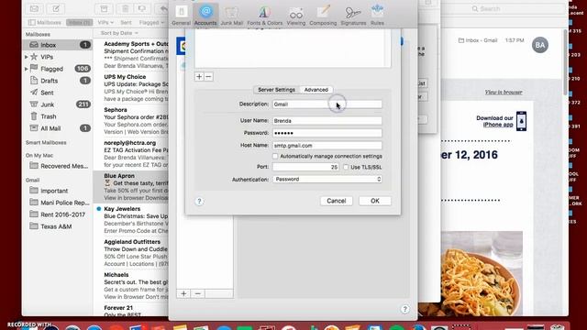Open the Viewing preferences pane
The width and height of the screenshot is (587, 330).
click(295, 16)
